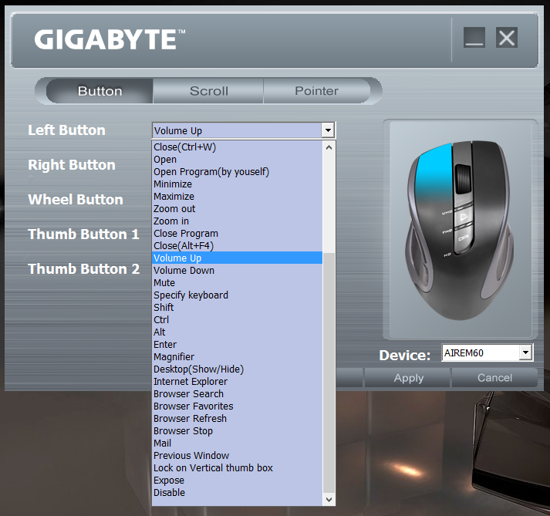
Task: Select Browser Refresh option
Action: [237, 419]
